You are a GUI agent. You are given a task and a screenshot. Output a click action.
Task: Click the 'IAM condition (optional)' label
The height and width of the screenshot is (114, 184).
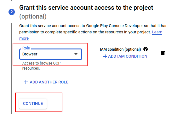(x=120, y=49)
